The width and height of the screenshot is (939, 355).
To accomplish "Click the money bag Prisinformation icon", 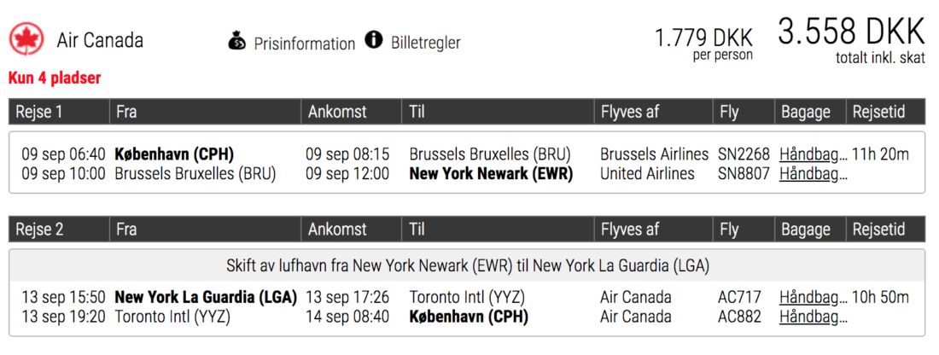I will click(x=237, y=41).
